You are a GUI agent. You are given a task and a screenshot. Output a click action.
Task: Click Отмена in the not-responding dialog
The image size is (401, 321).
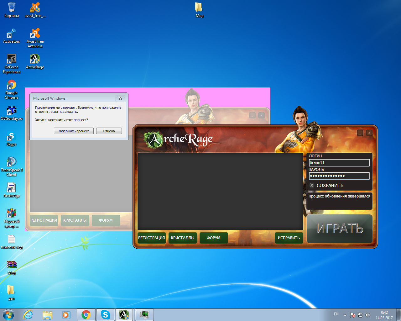109,131
